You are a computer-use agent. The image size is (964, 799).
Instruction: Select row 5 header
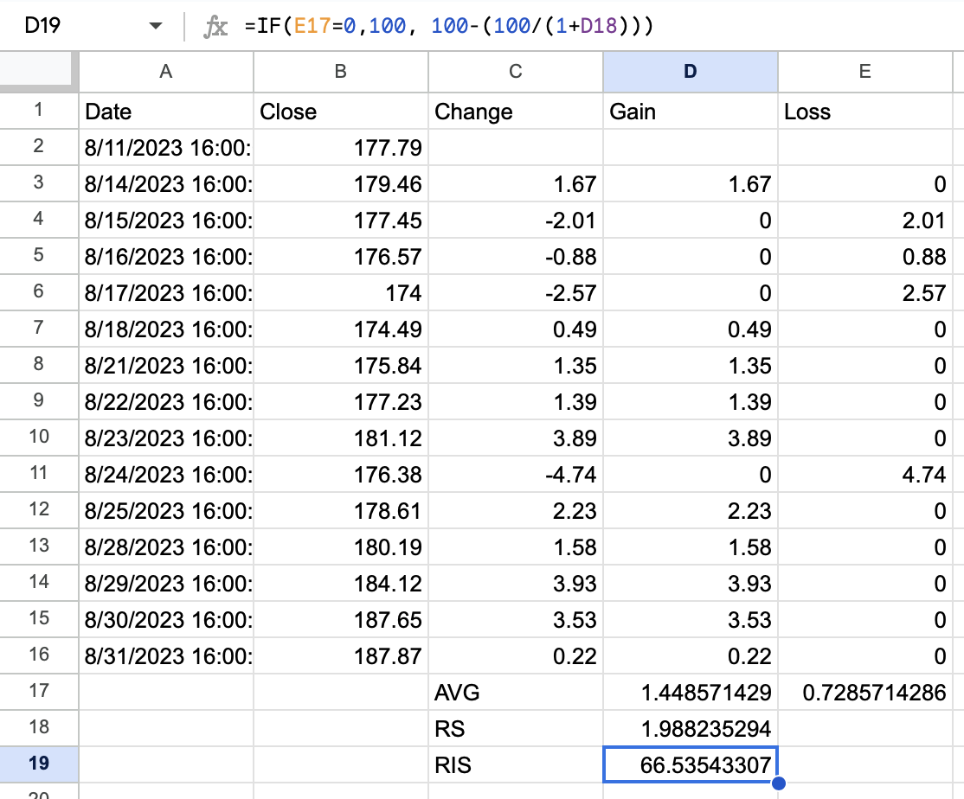39,255
